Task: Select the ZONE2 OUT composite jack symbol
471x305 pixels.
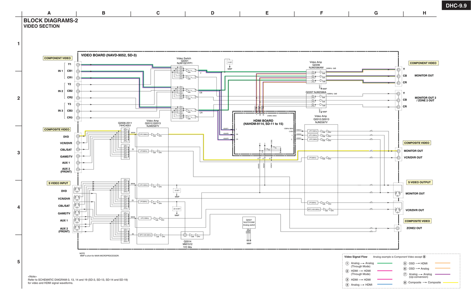Action: click(x=398, y=228)
